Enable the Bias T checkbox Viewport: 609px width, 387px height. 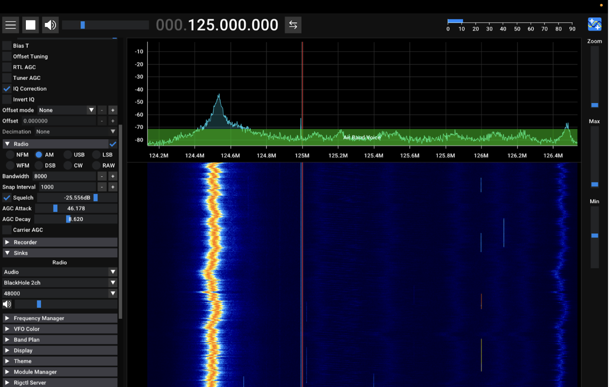(7, 46)
